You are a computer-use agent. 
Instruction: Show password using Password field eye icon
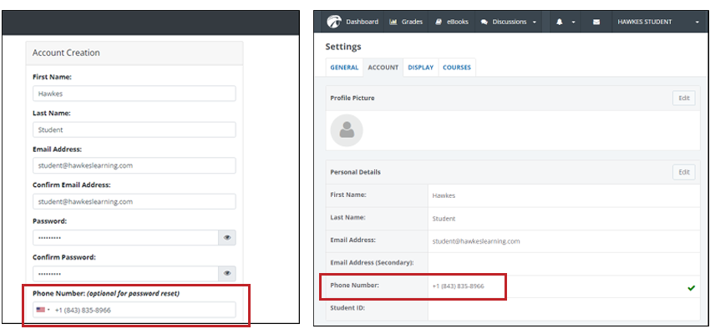[226, 238]
